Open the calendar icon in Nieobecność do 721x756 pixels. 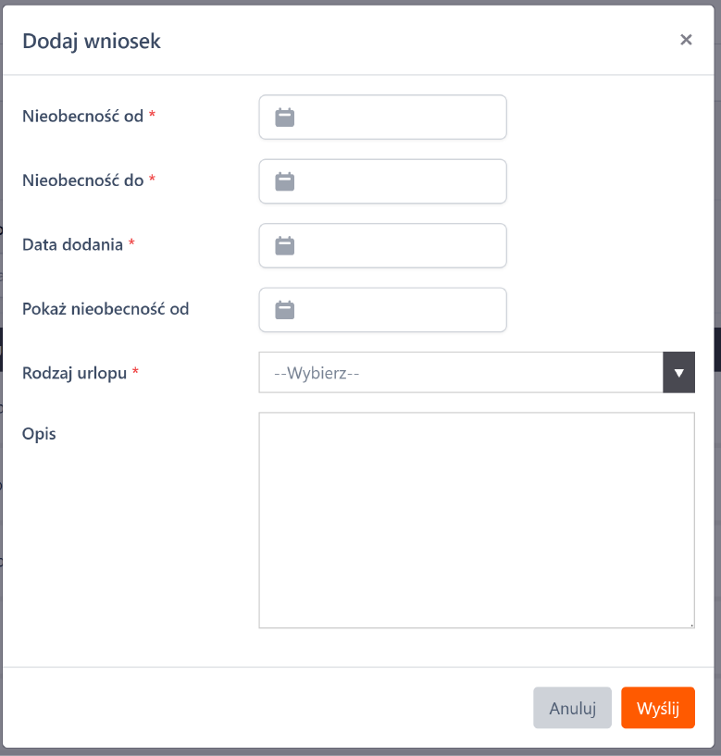(285, 181)
